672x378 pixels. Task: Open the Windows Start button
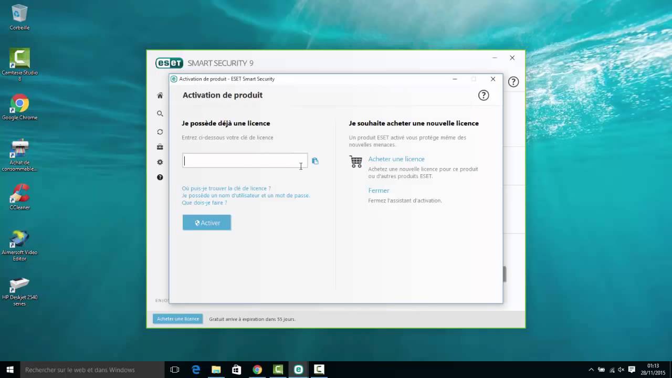coord(9,370)
